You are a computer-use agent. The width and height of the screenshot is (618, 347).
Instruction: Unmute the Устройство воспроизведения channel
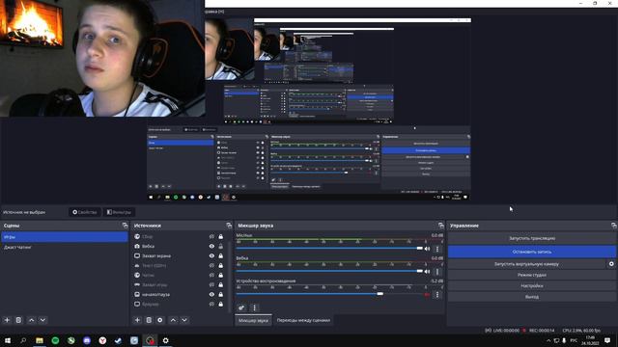pyautogui.click(x=427, y=294)
